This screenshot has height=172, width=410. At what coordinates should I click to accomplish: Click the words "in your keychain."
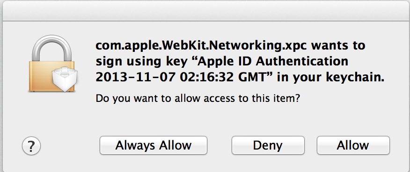(331, 78)
